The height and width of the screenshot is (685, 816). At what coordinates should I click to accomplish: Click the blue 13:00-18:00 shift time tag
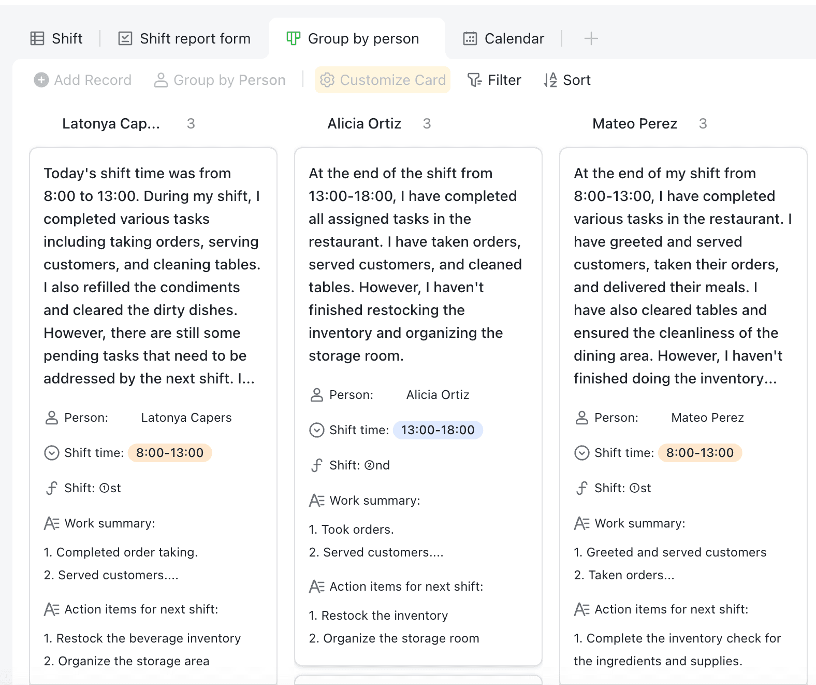438,430
